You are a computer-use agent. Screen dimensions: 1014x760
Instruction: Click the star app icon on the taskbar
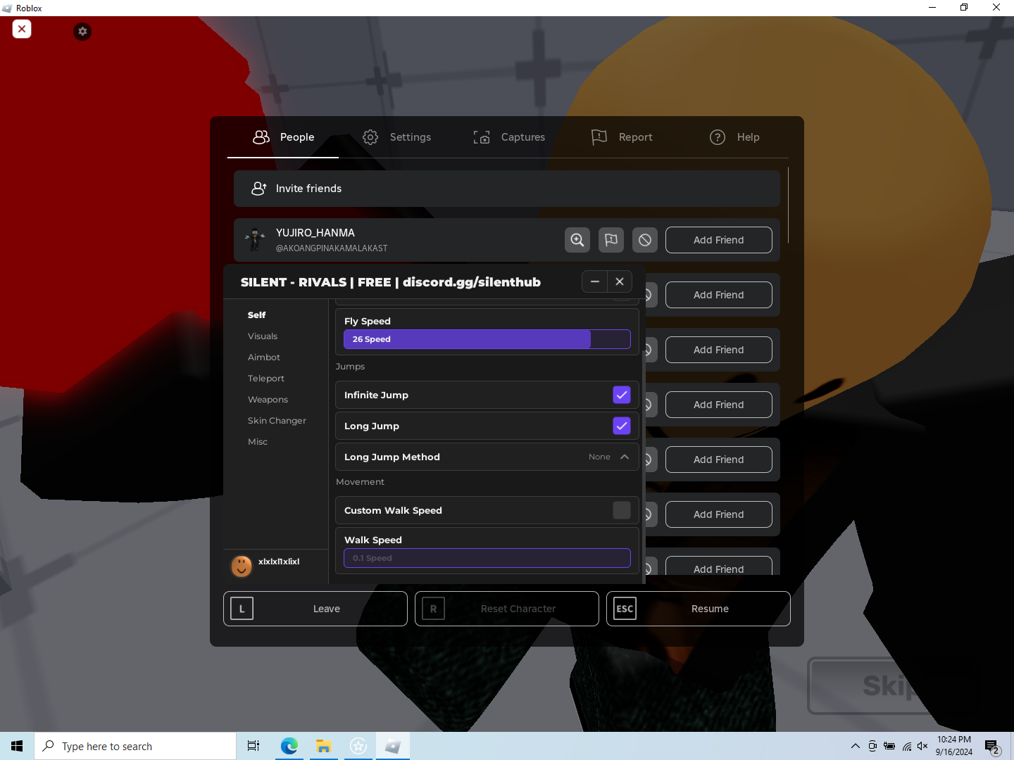pos(358,746)
